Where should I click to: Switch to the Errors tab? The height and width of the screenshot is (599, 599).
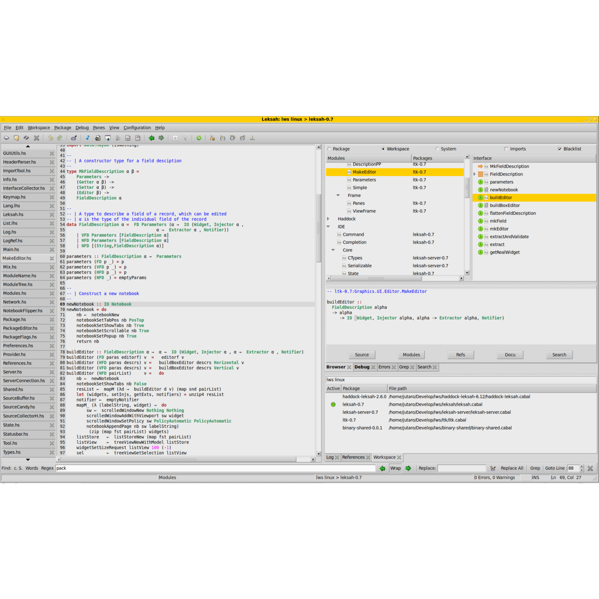pyautogui.click(x=384, y=367)
